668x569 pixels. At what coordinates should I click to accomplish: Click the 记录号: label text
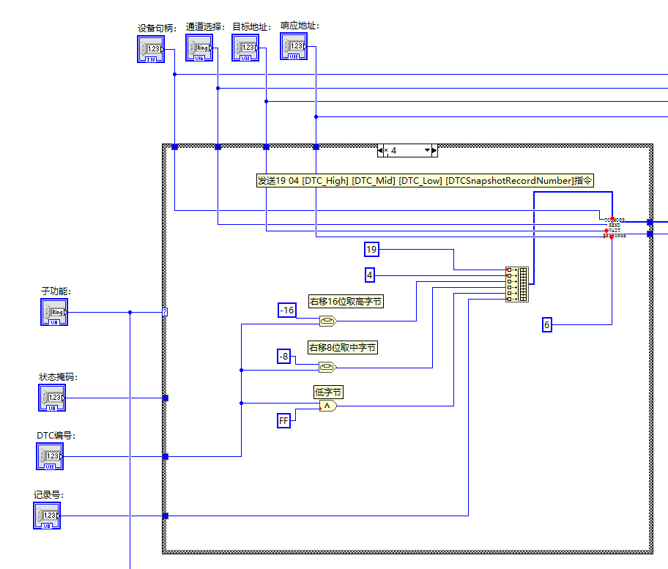tap(48, 495)
